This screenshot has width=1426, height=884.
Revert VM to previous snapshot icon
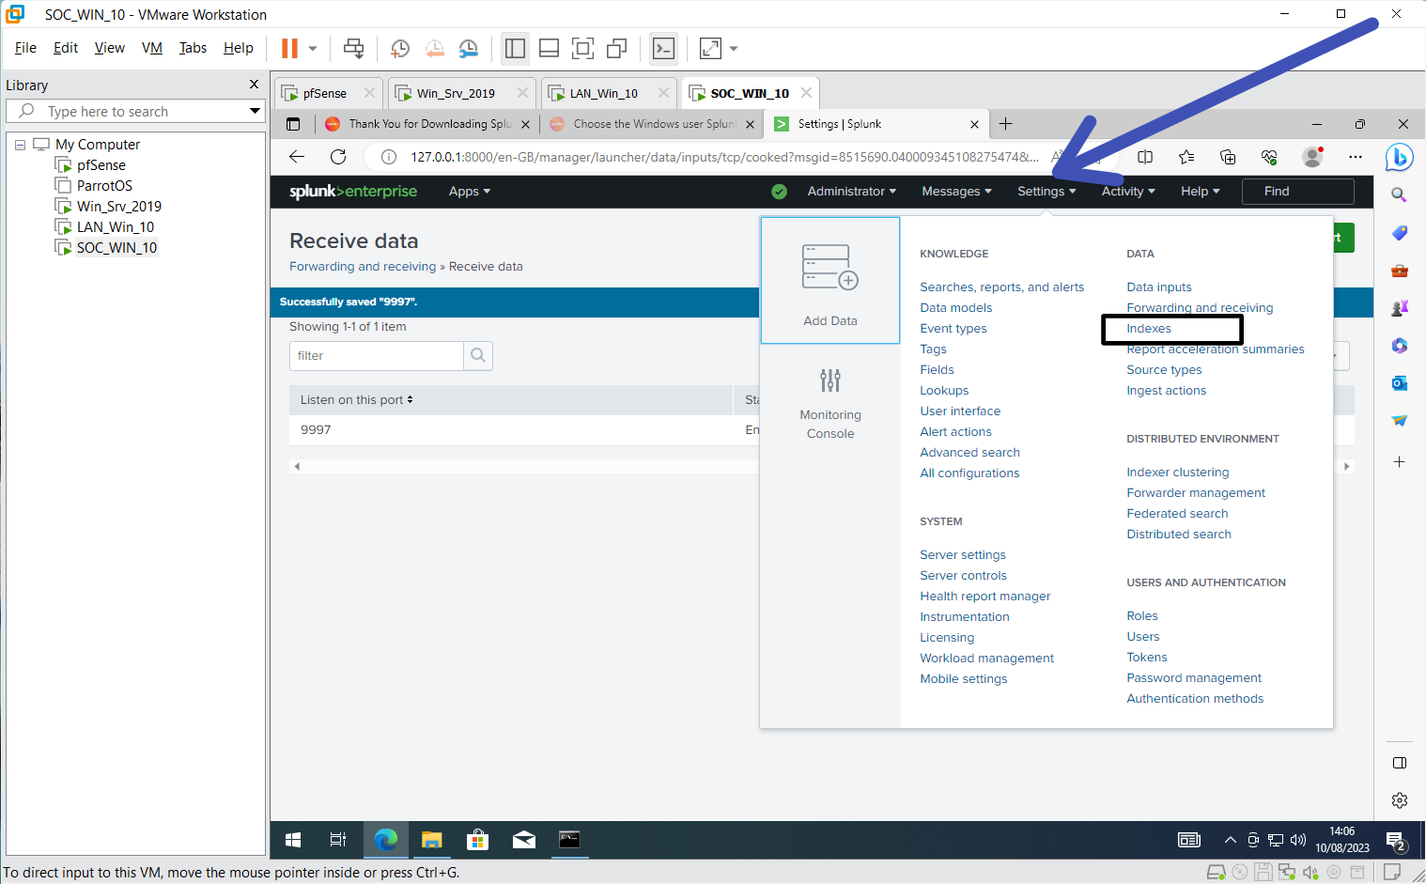tap(434, 48)
